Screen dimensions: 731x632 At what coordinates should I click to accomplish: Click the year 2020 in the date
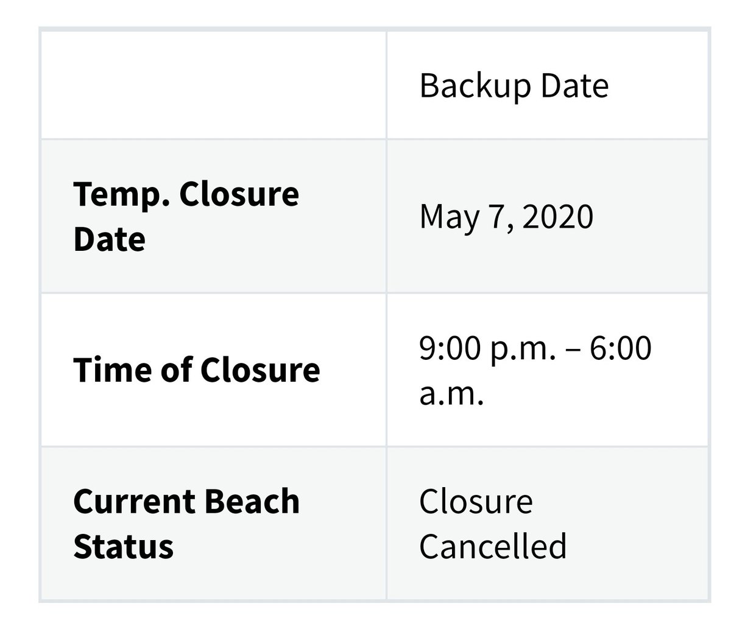(x=557, y=216)
